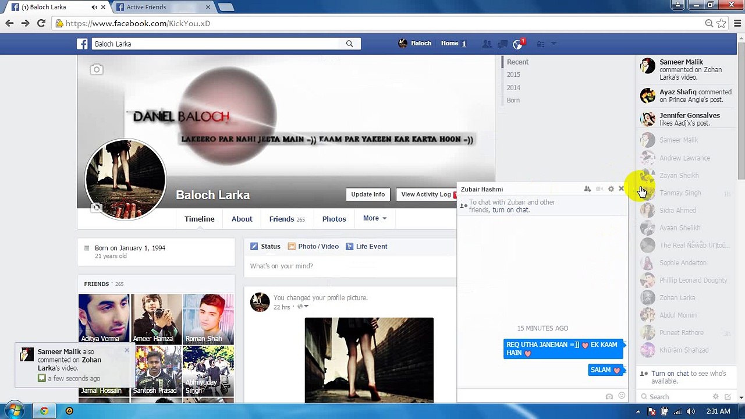Image resolution: width=745 pixels, height=419 pixels.
Task: Select Life Event composer option
Action: pos(367,246)
